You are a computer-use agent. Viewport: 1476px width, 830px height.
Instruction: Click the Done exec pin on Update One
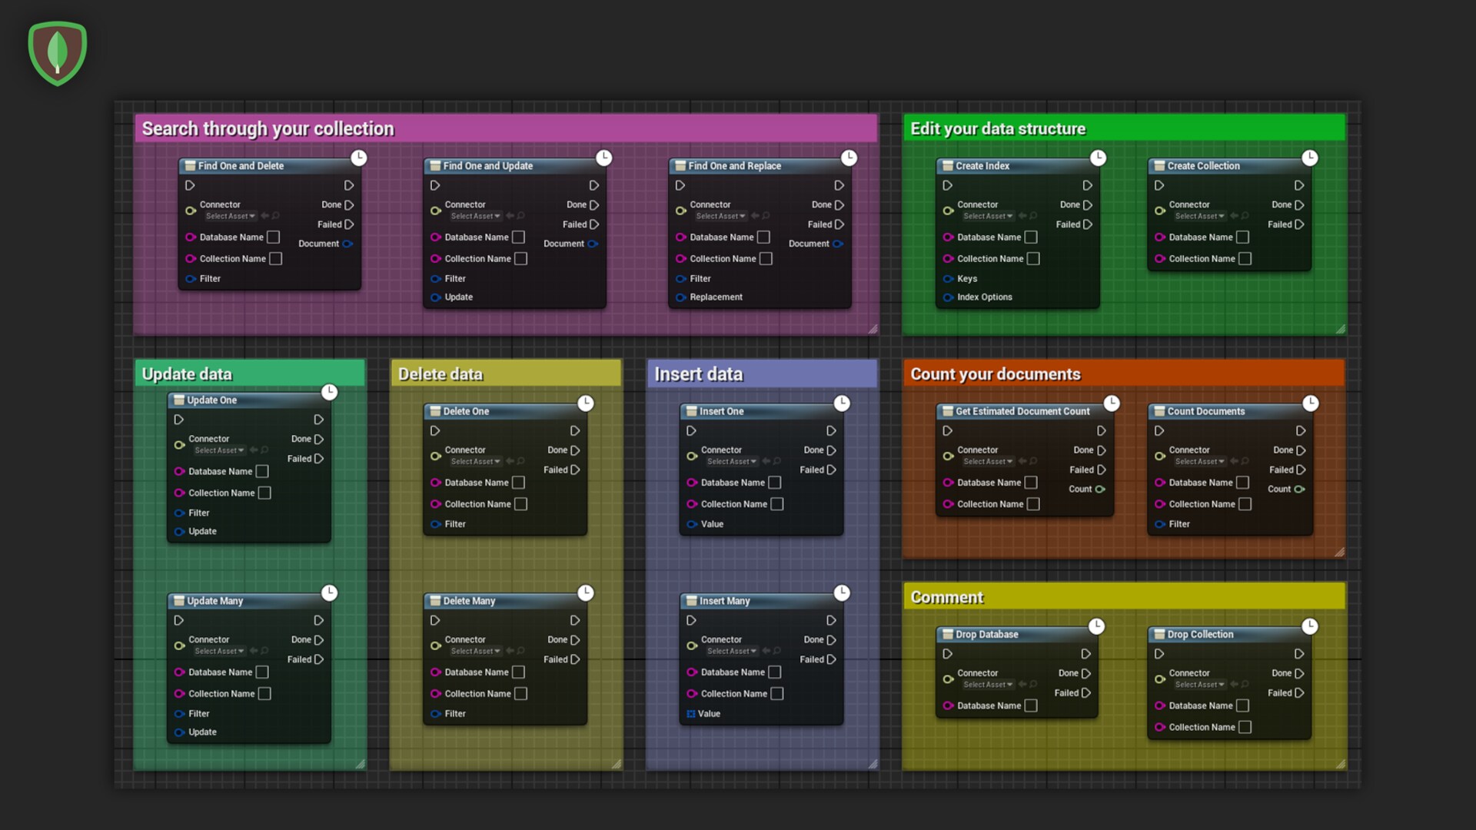318,439
